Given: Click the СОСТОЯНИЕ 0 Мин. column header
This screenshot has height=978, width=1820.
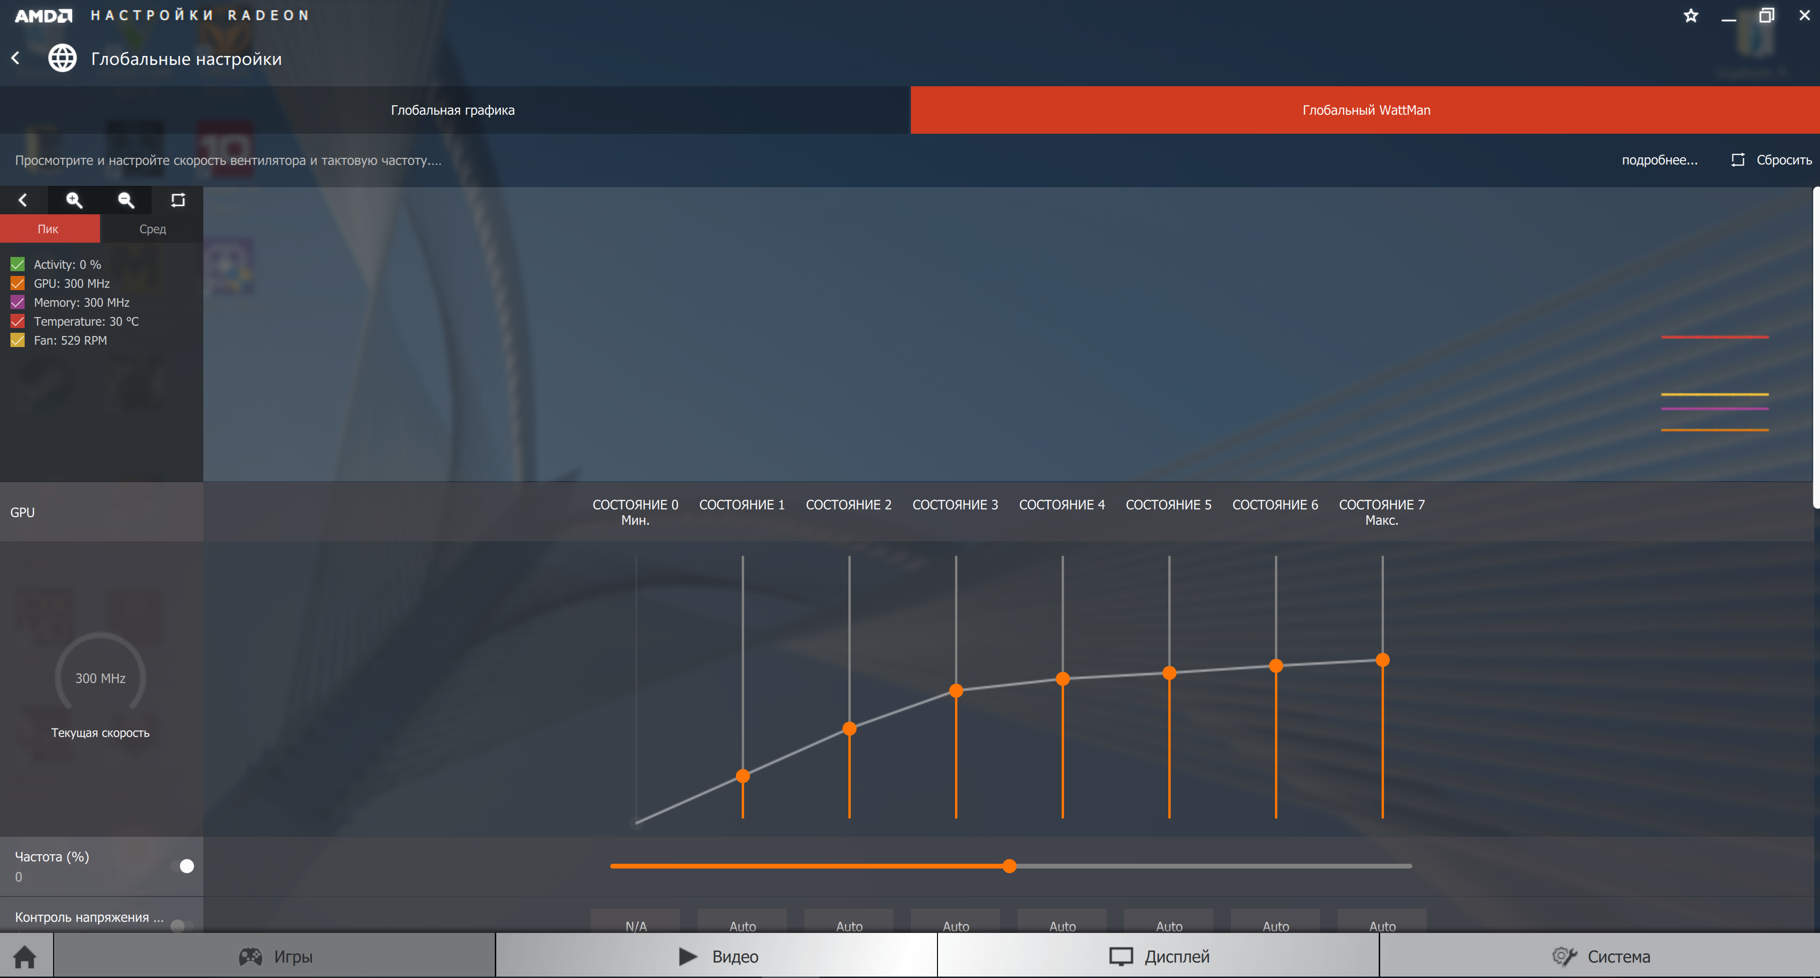Looking at the screenshot, I should click(x=635, y=512).
